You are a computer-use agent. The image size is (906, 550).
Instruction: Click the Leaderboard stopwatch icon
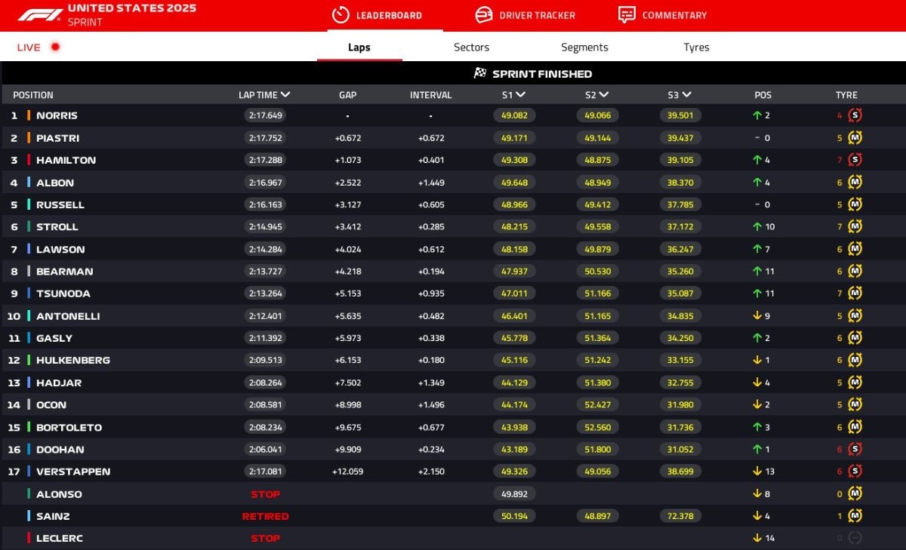coord(341,15)
